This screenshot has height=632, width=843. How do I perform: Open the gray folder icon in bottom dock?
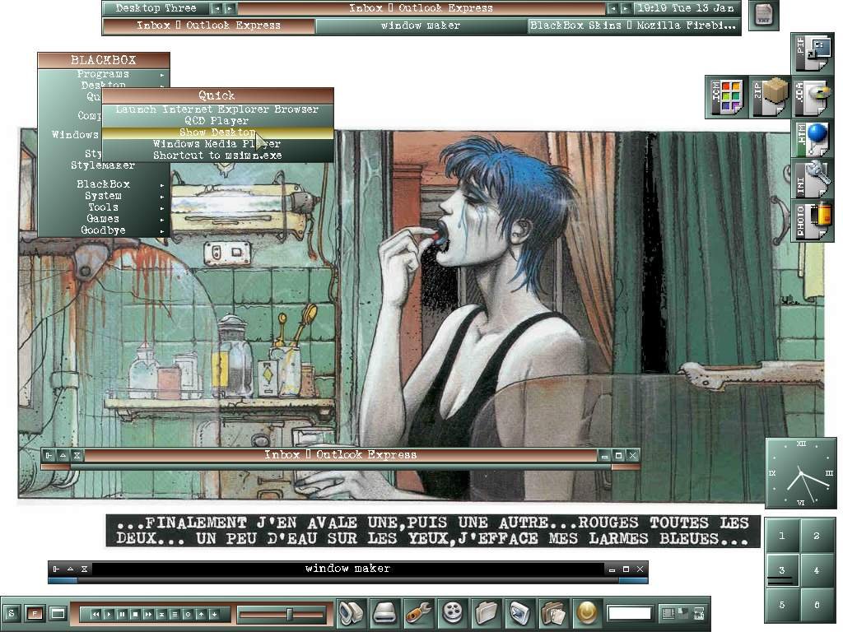486,612
